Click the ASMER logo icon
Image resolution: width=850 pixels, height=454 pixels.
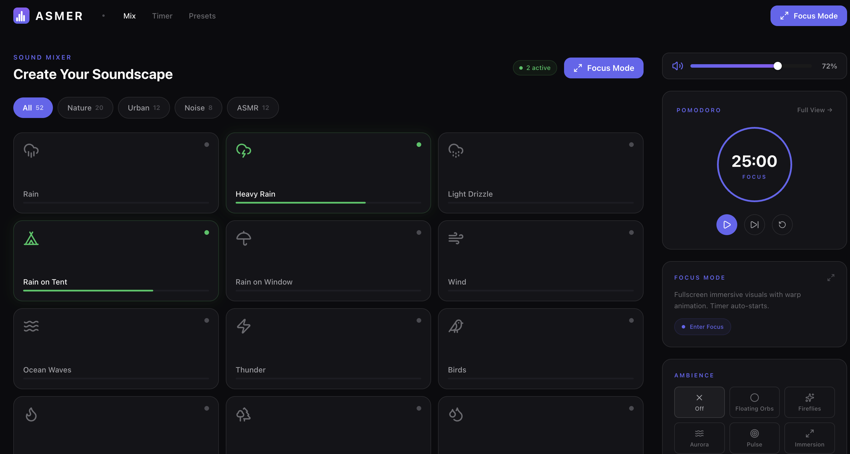(21, 16)
